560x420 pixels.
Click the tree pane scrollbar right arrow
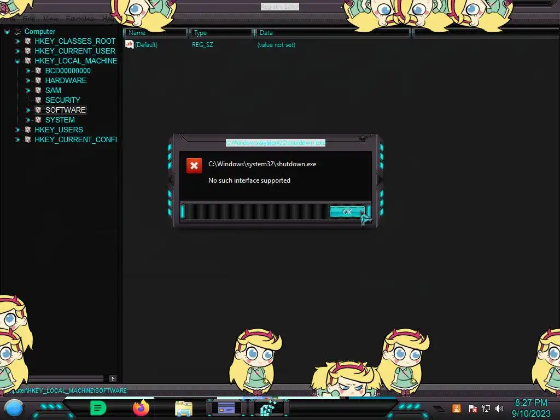[113, 378]
